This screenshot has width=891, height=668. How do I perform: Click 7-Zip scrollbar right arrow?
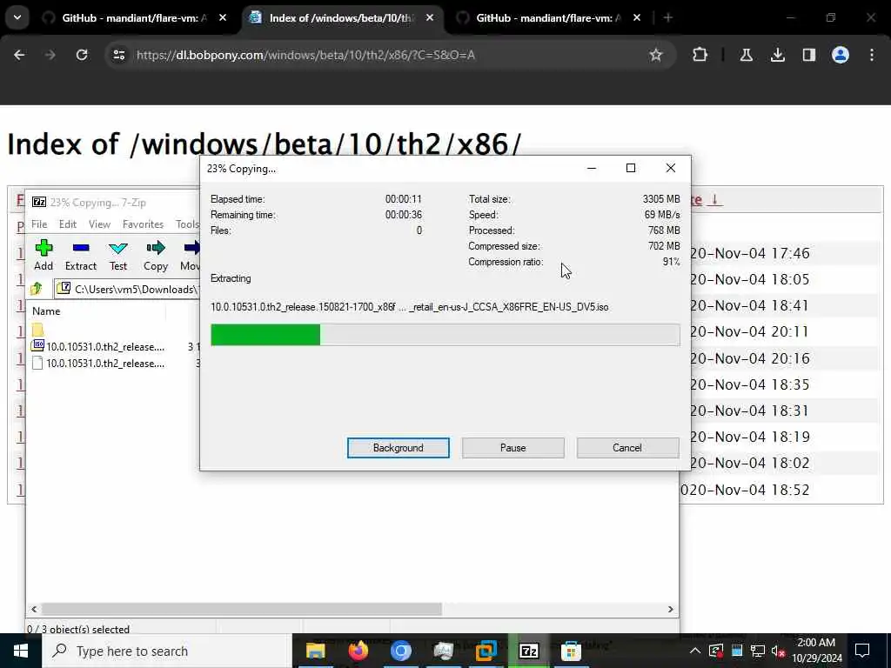coord(671,609)
